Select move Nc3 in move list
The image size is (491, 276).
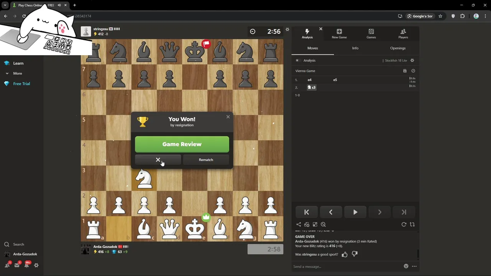311,87
